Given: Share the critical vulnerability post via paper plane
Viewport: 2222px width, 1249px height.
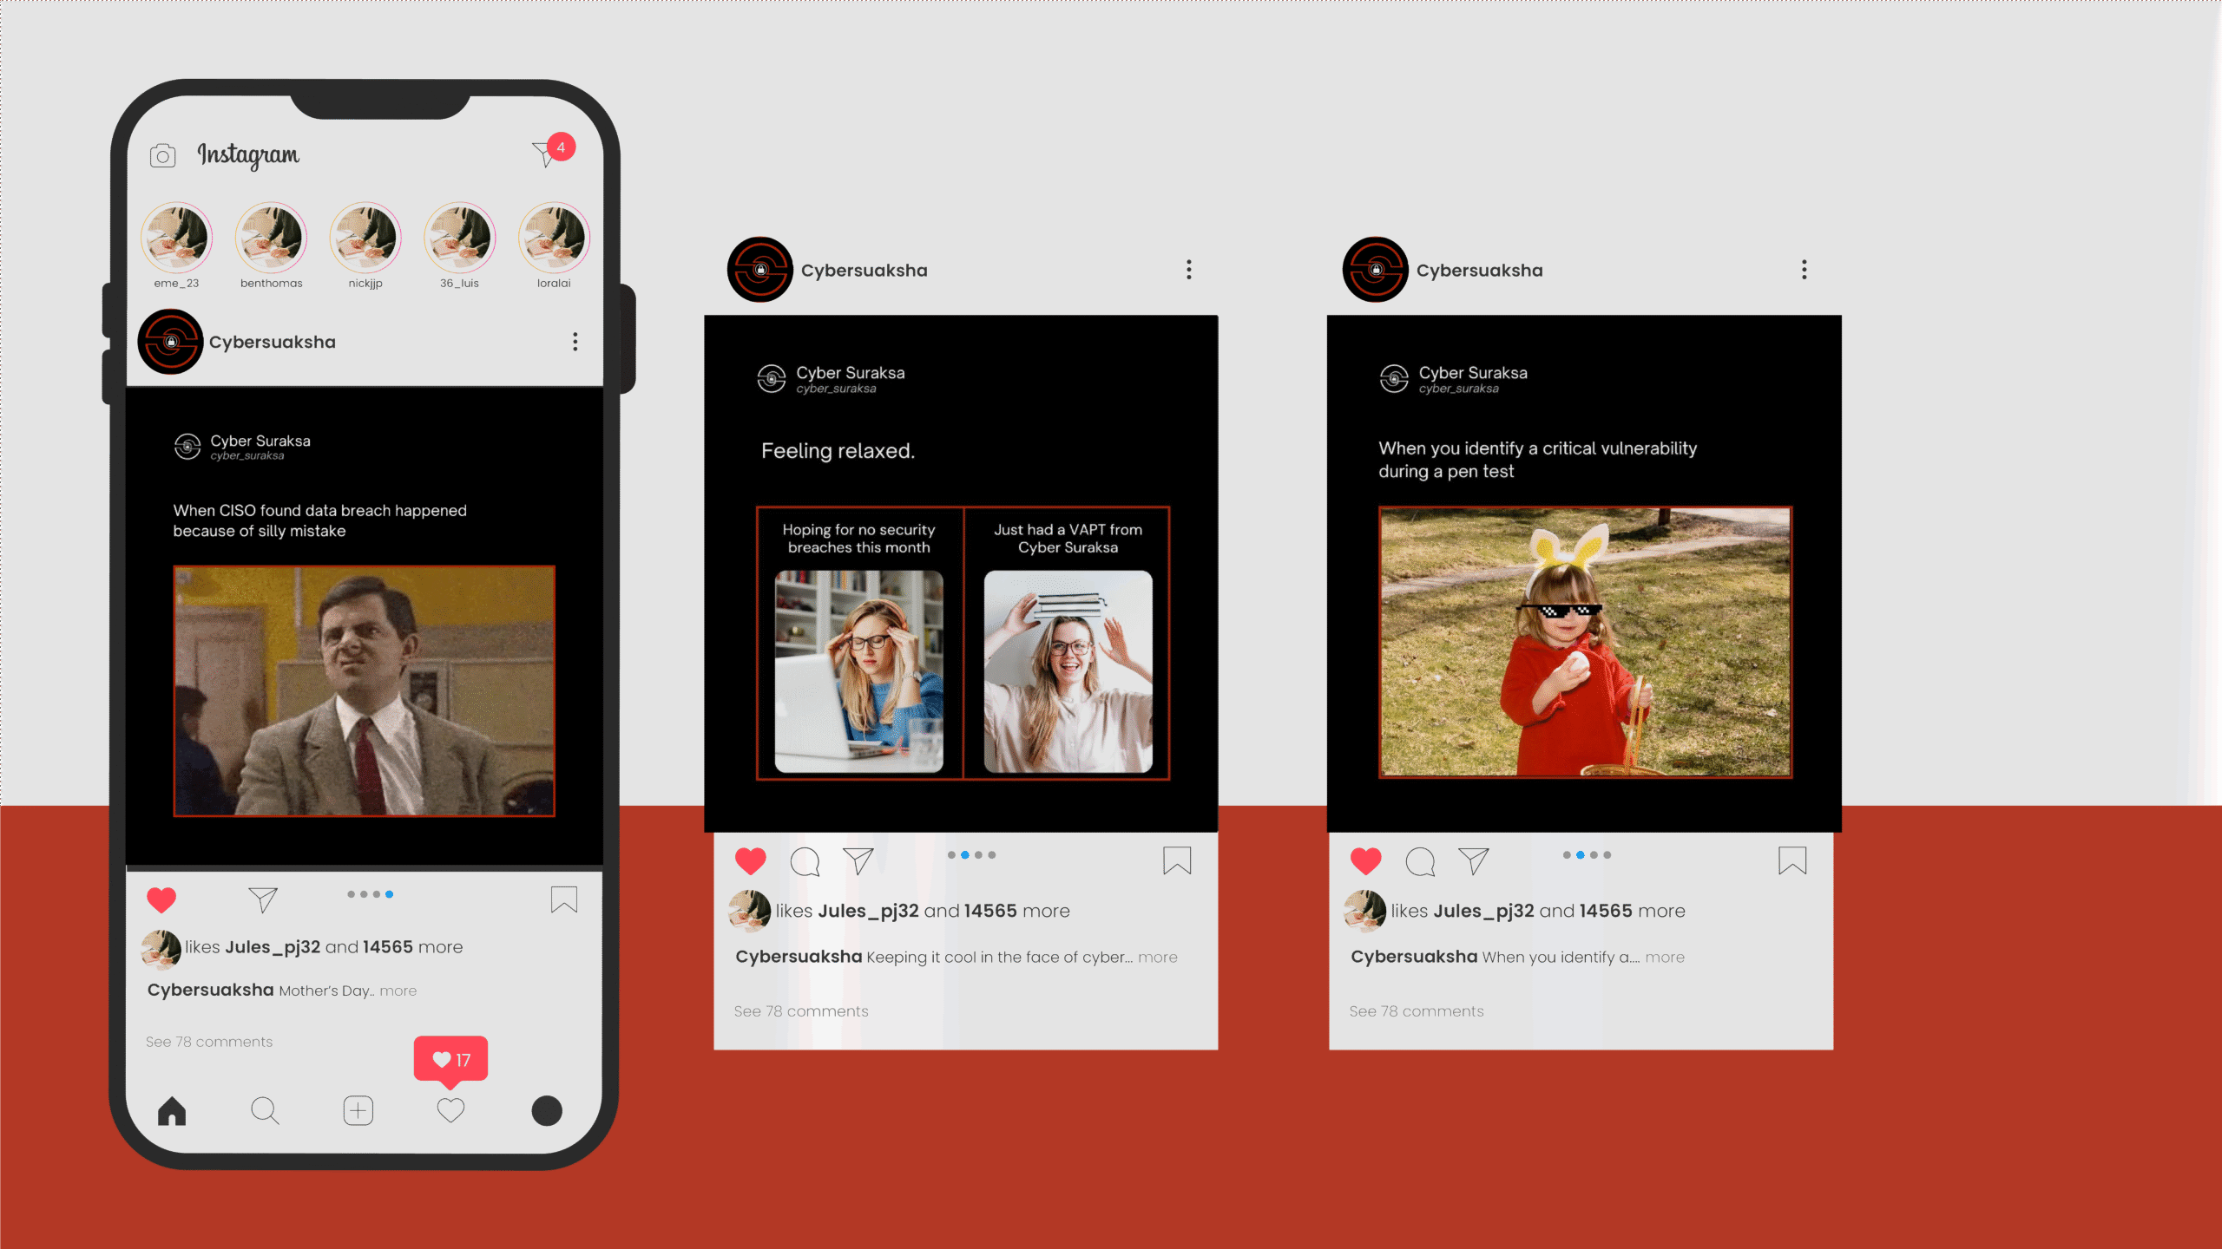Looking at the screenshot, I should (1473, 860).
